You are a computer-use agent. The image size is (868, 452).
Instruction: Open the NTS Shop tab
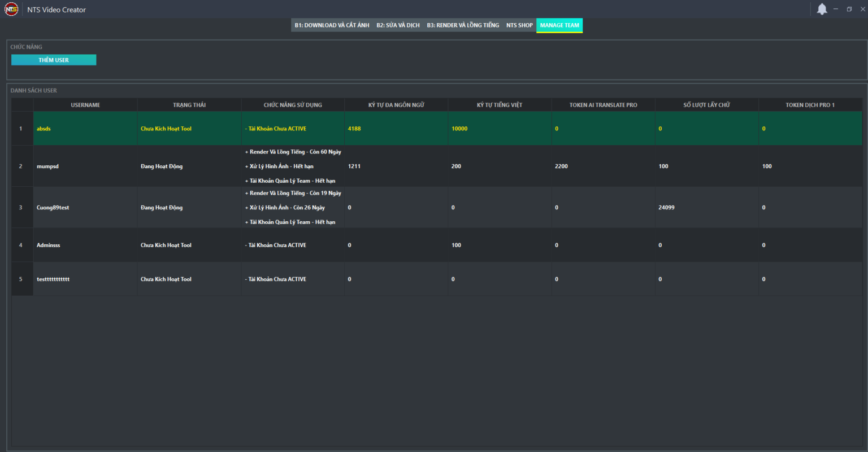519,25
